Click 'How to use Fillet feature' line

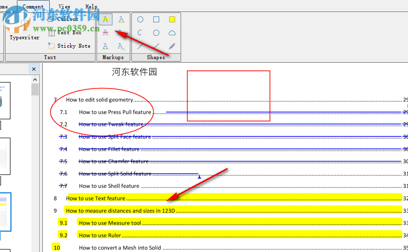[x=109, y=149]
